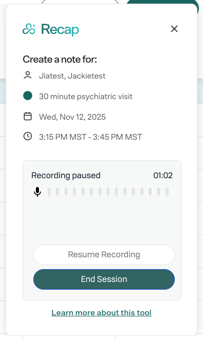Click the clock time icon

28,137
